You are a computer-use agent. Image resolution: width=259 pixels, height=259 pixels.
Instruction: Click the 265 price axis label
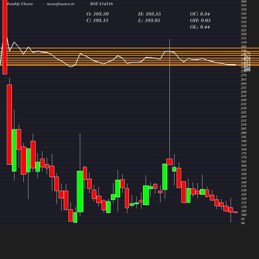pyautogui.click(x=243, y=79)
